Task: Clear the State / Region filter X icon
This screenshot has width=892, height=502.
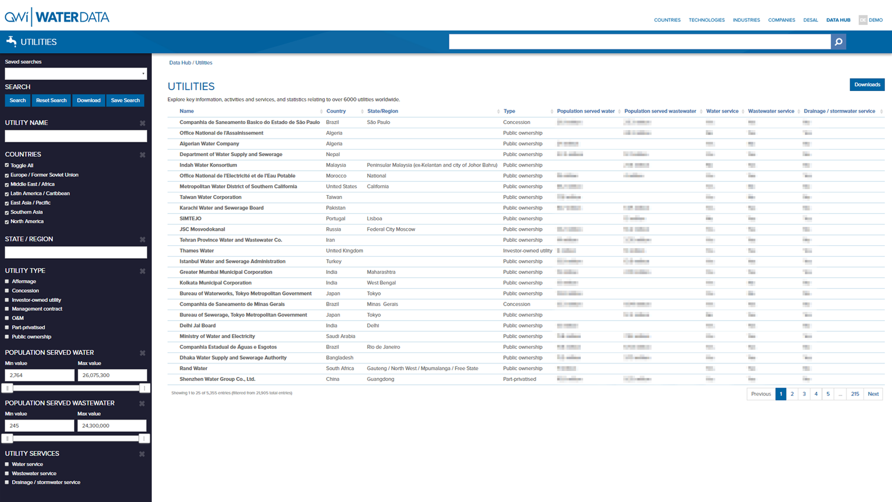Action: click(142, 240)
